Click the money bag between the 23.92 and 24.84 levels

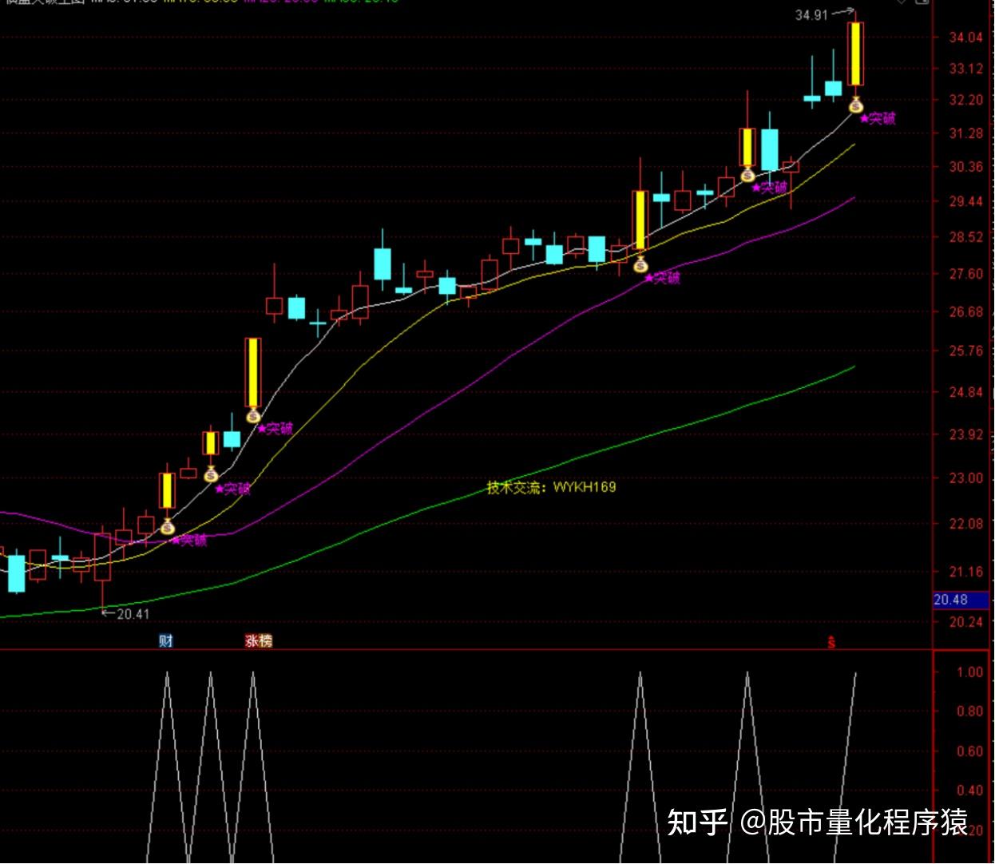pyautogui.click(x=253, y=415)
